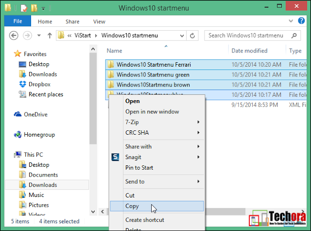Click Windows10 startmenu breadcrumb segment
The height and width of the screenshot is (231, 311).
[130, 36]
